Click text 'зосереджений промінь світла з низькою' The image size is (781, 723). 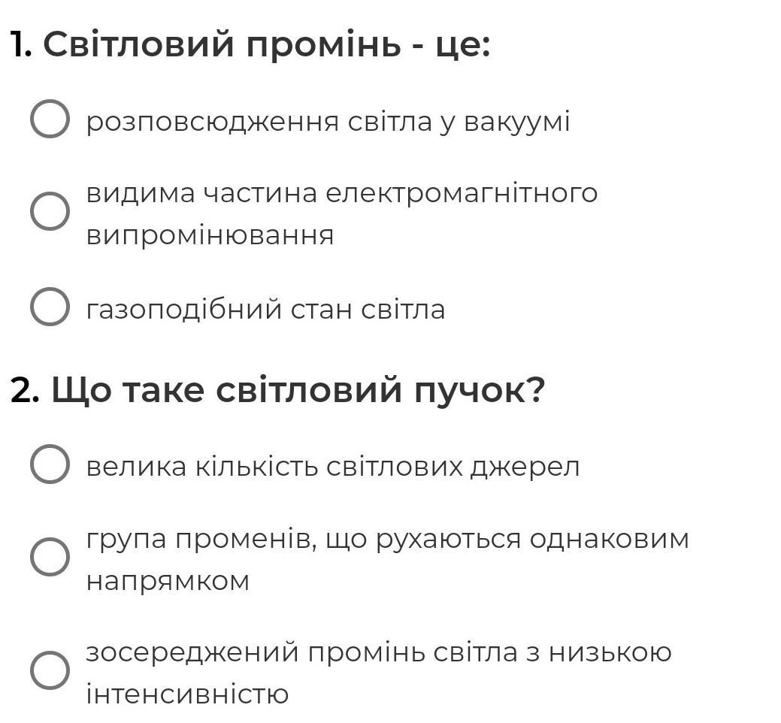pos(378,652)
